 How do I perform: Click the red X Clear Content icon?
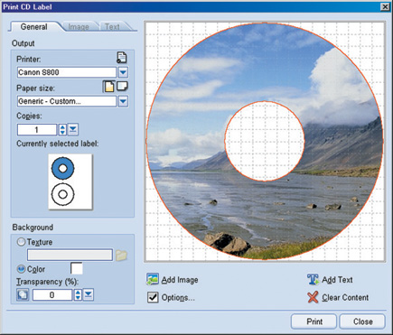313,297
